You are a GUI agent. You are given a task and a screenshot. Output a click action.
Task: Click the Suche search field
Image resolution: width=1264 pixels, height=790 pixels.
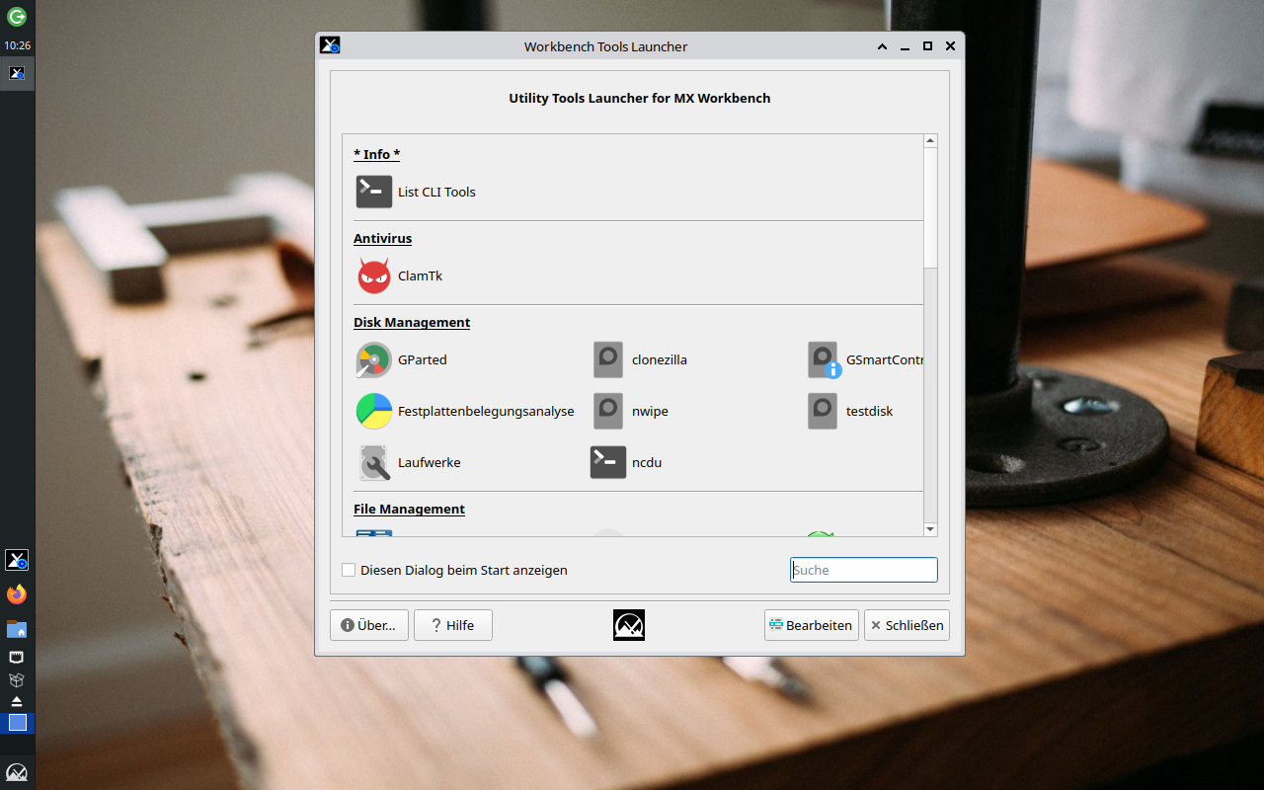pyautogui.click(x=863, y=570)
